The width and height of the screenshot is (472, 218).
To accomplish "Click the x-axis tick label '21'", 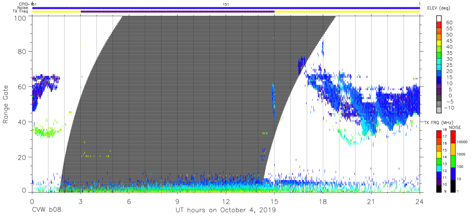I will [371, 201].
